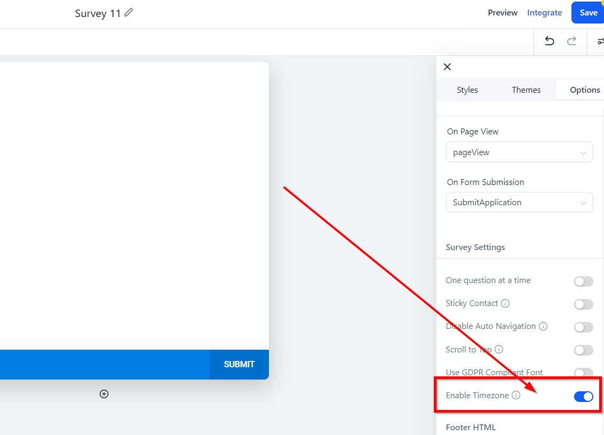Click the undo arrow icon
This screenshot has height=435, width=604.
click(549, 42)
